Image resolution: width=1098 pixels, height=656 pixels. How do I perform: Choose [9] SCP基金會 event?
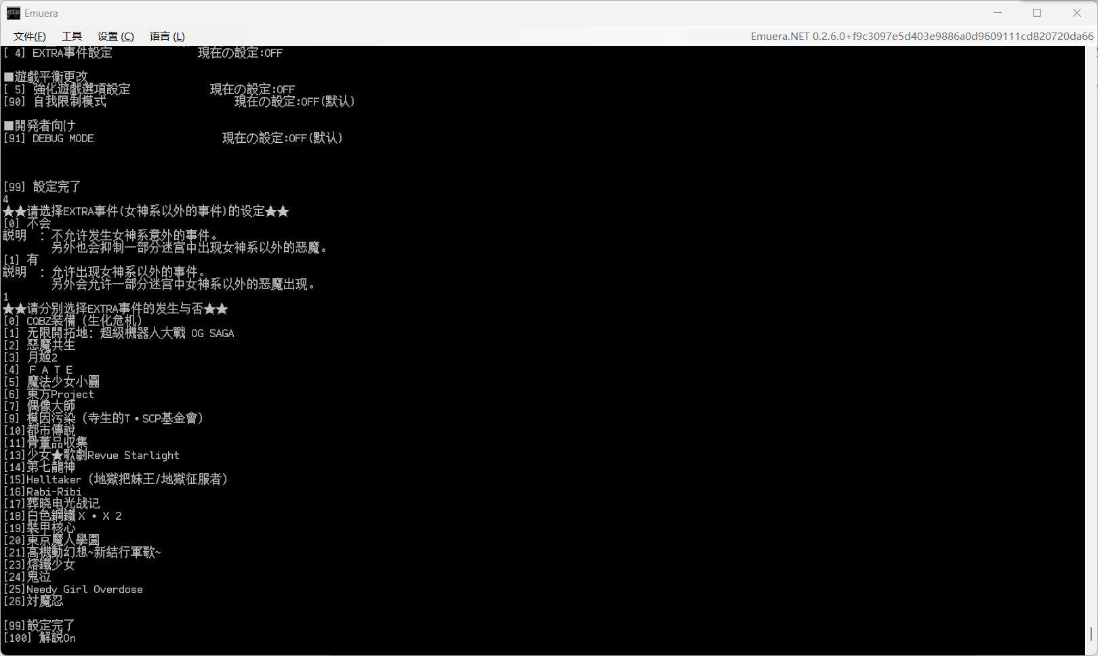103,418
